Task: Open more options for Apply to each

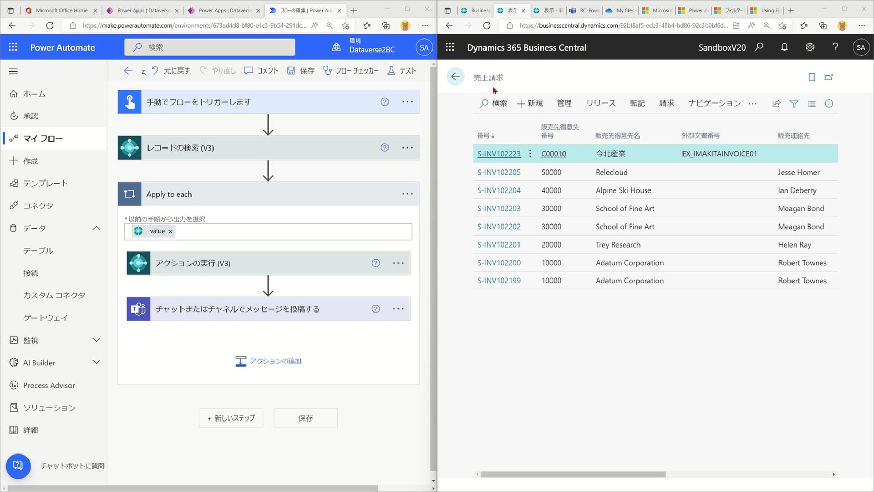Action: click(x=407, y=194)
